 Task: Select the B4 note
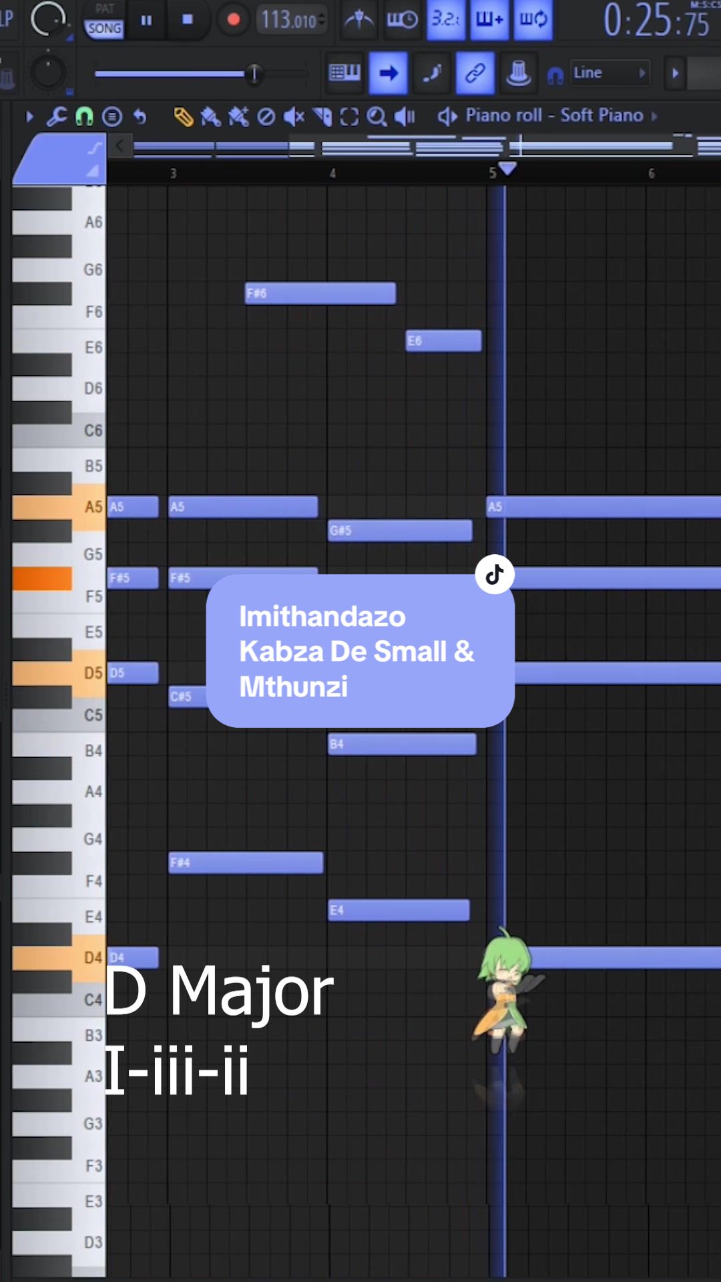[x=403, y=744]
